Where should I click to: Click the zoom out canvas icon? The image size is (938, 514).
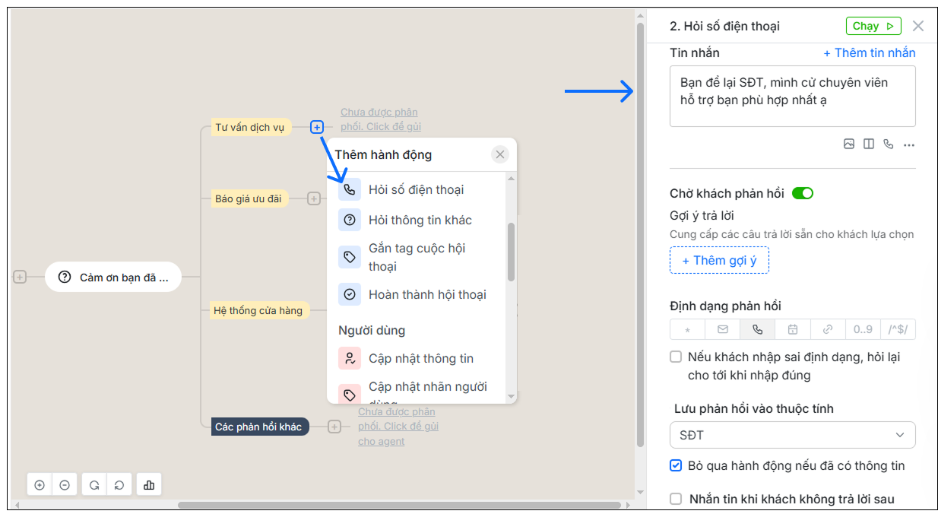coord(65,485)
